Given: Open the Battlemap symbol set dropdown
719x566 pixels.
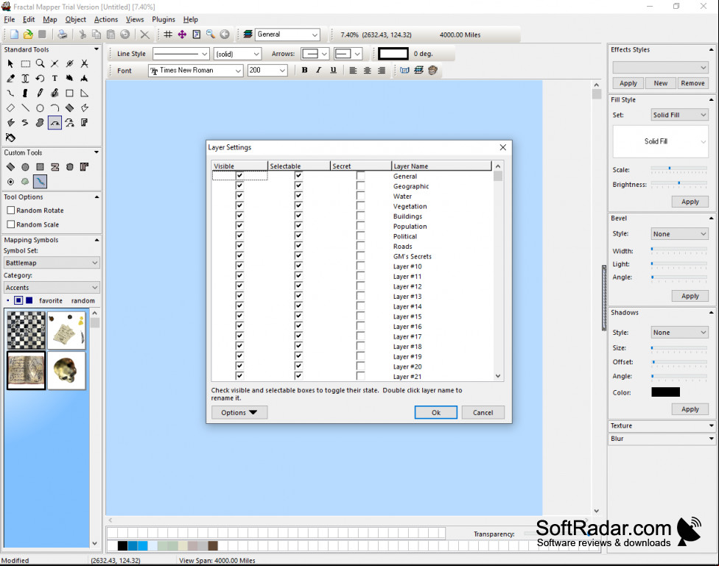Looking at the screenshot, I should pos(52,263).
